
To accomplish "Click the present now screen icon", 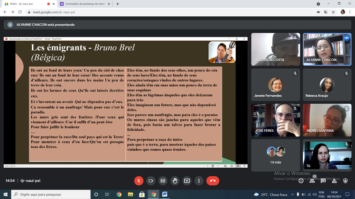I will pos(187,181).
